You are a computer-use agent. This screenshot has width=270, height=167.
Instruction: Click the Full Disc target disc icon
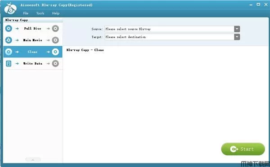(55, 29)
